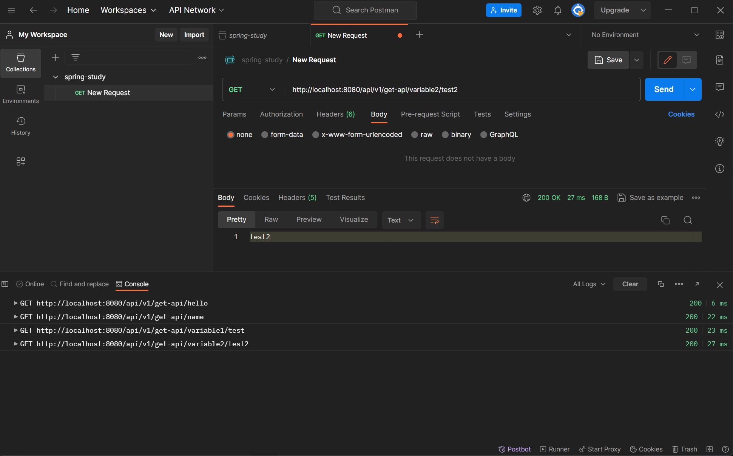
Task: Clear the console logs
Action: pos(630,284)
